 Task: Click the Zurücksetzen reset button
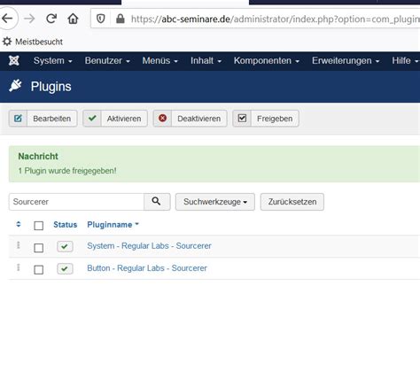pos(292,202)
